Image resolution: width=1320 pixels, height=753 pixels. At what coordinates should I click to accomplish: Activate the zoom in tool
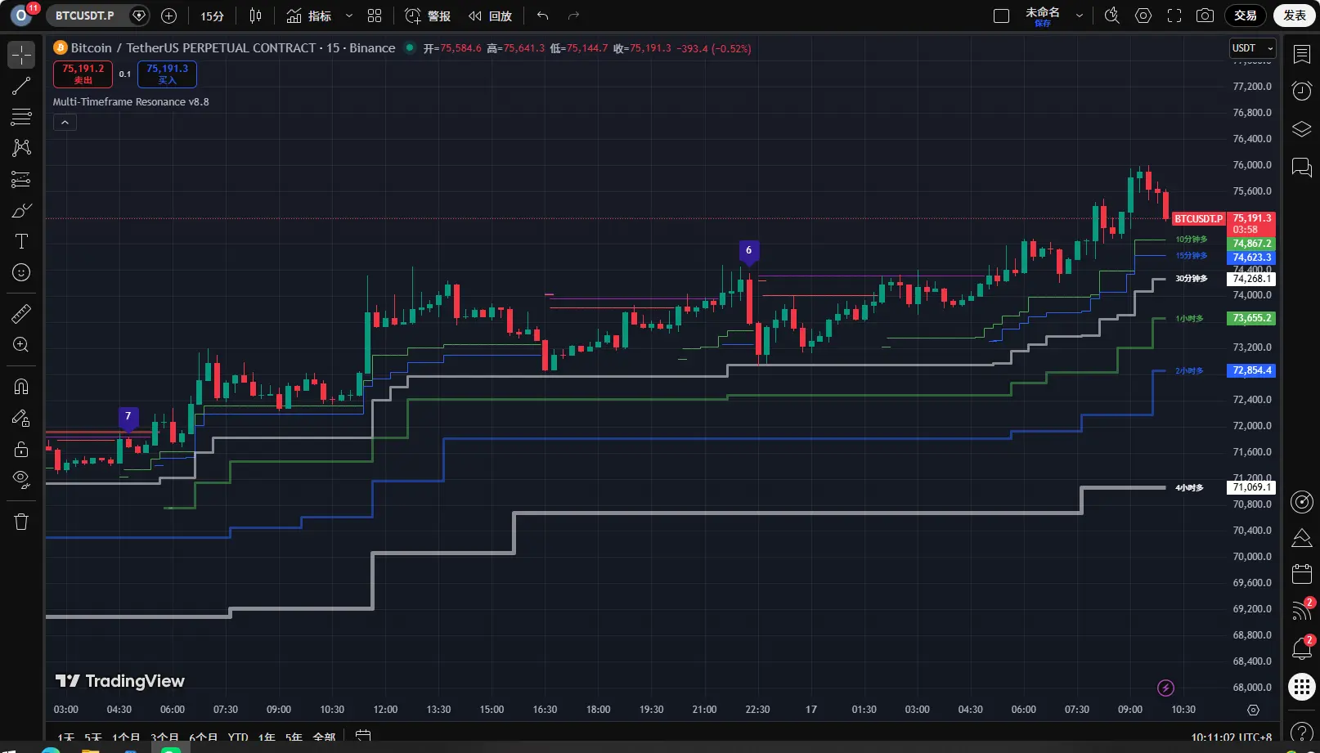pos(21,344)
